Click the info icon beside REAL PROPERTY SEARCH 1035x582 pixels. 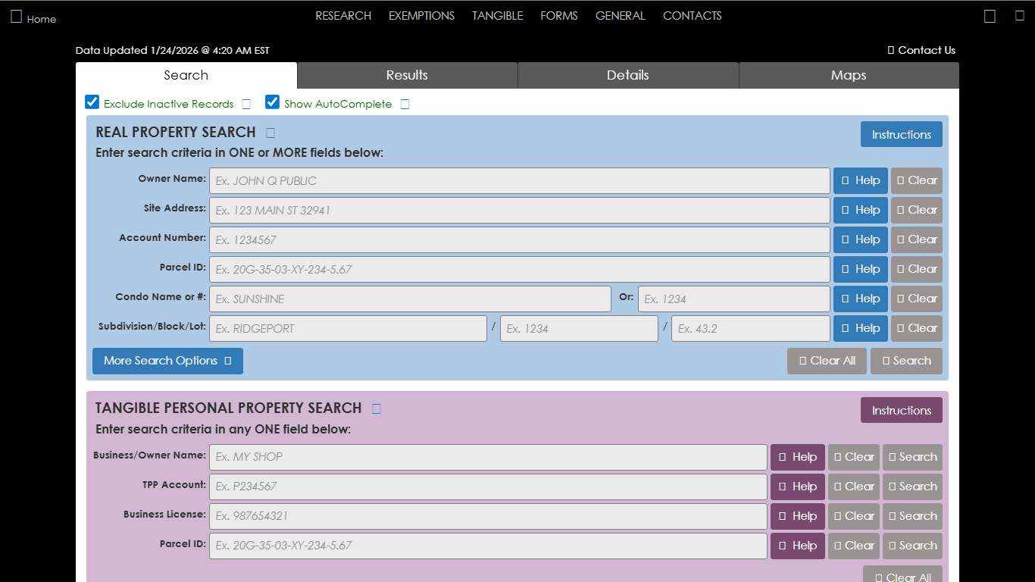click(270, 132)
